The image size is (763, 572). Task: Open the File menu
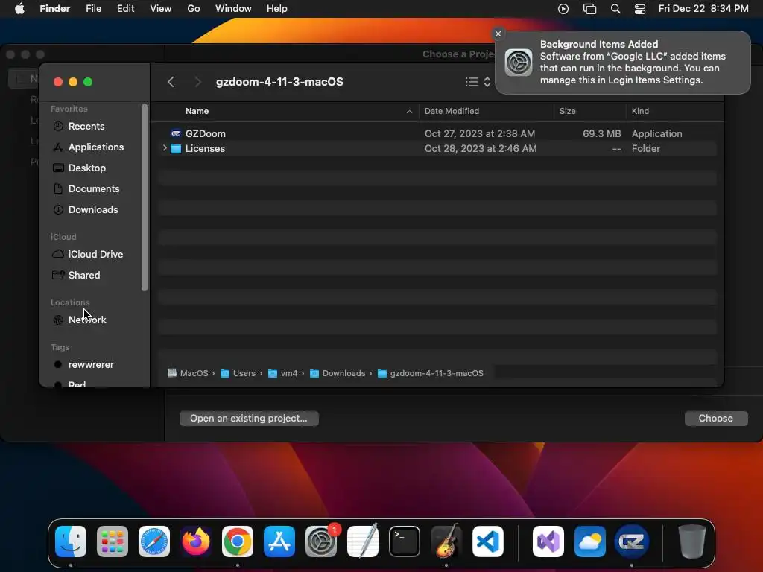coord(93,9)
